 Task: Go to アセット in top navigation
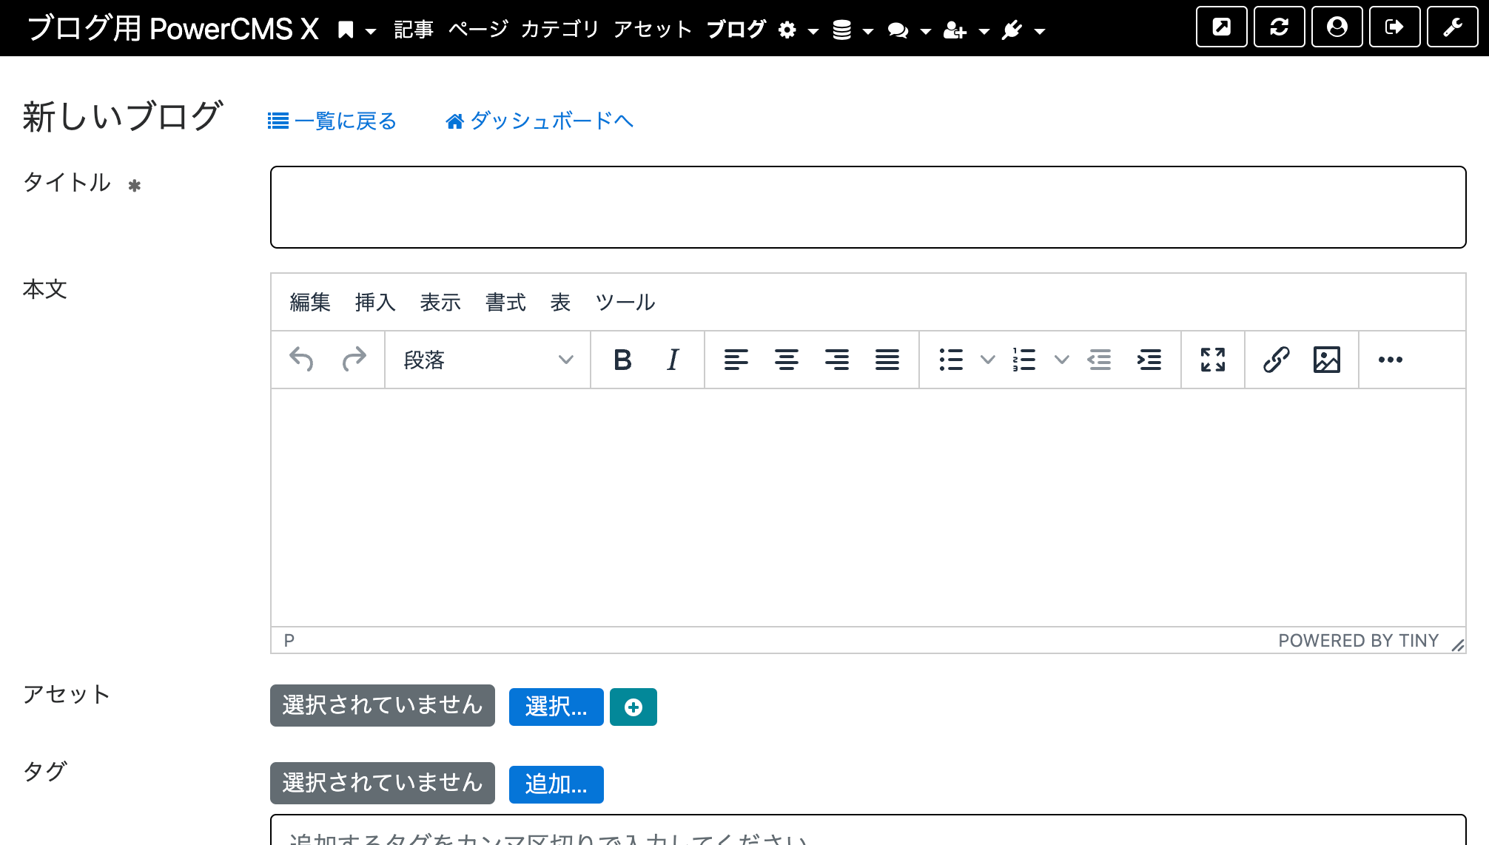[x=653, y=30]
